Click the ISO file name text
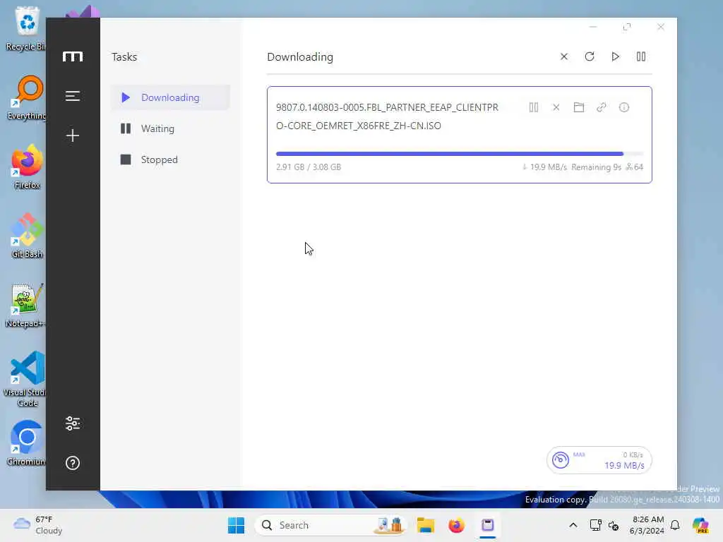Screen dimensions: 723x542 pyautogui.click(x=387, y=116)
